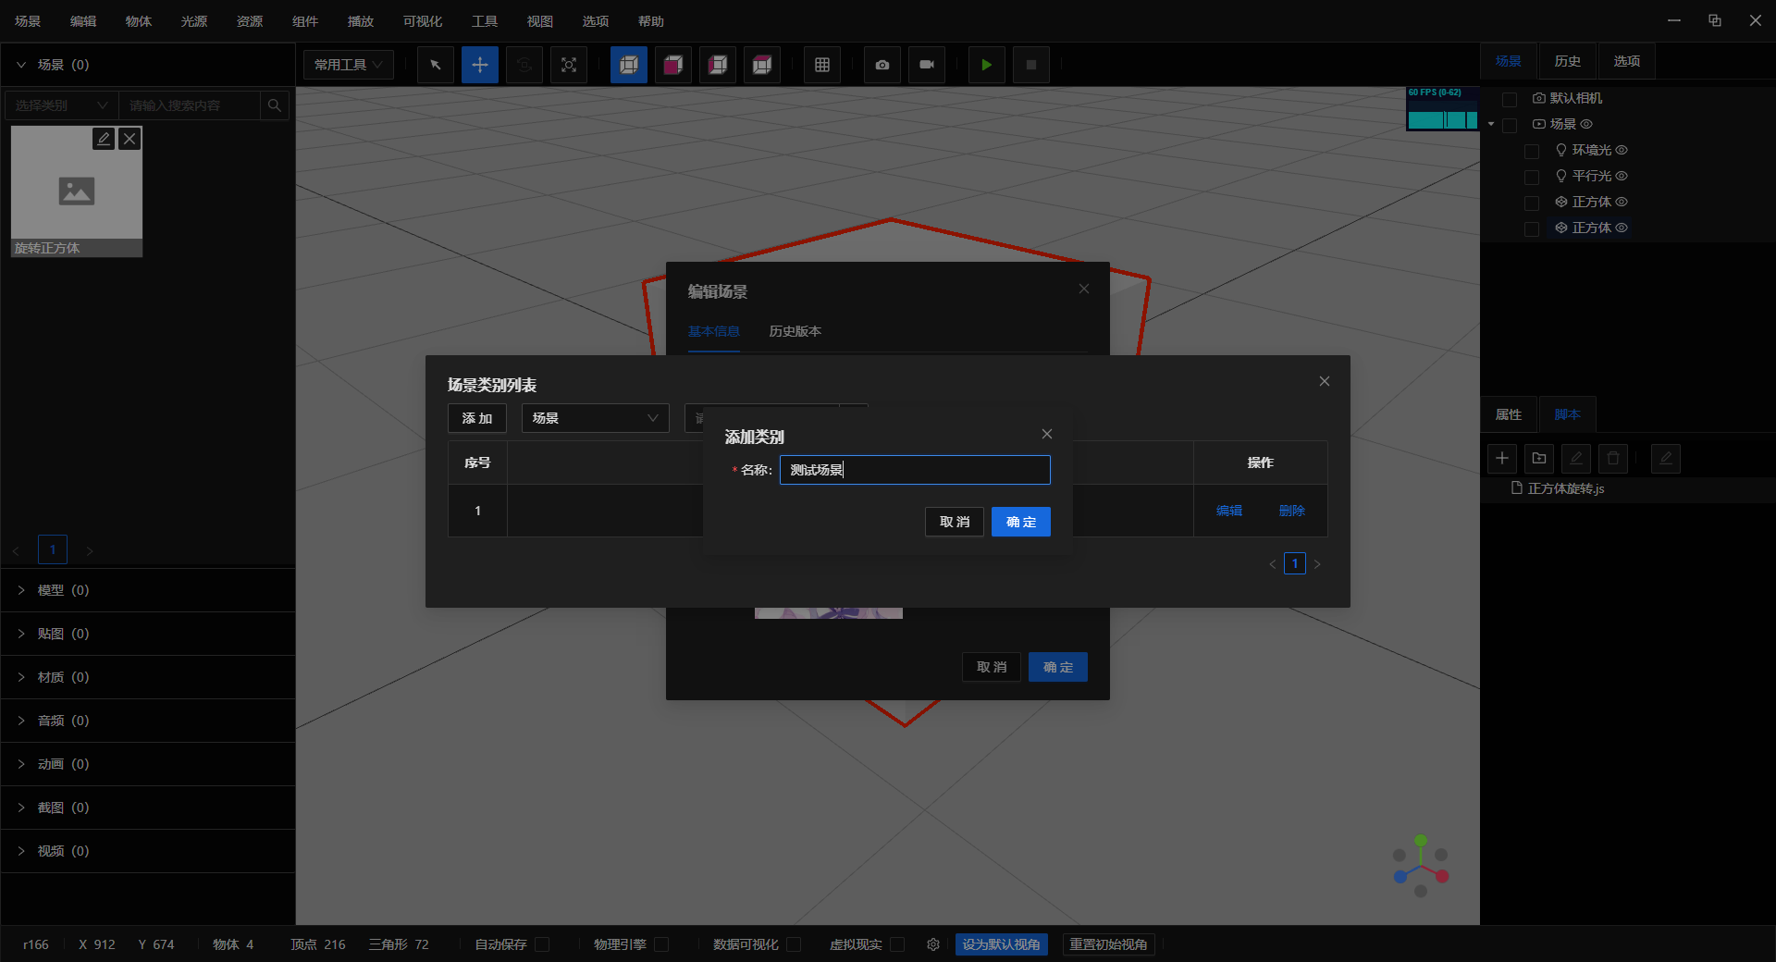Click the 名称 text input field

tap(915, 470)
